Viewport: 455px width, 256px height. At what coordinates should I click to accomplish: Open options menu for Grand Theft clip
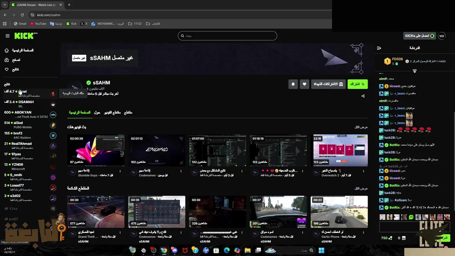pos(120,233)
